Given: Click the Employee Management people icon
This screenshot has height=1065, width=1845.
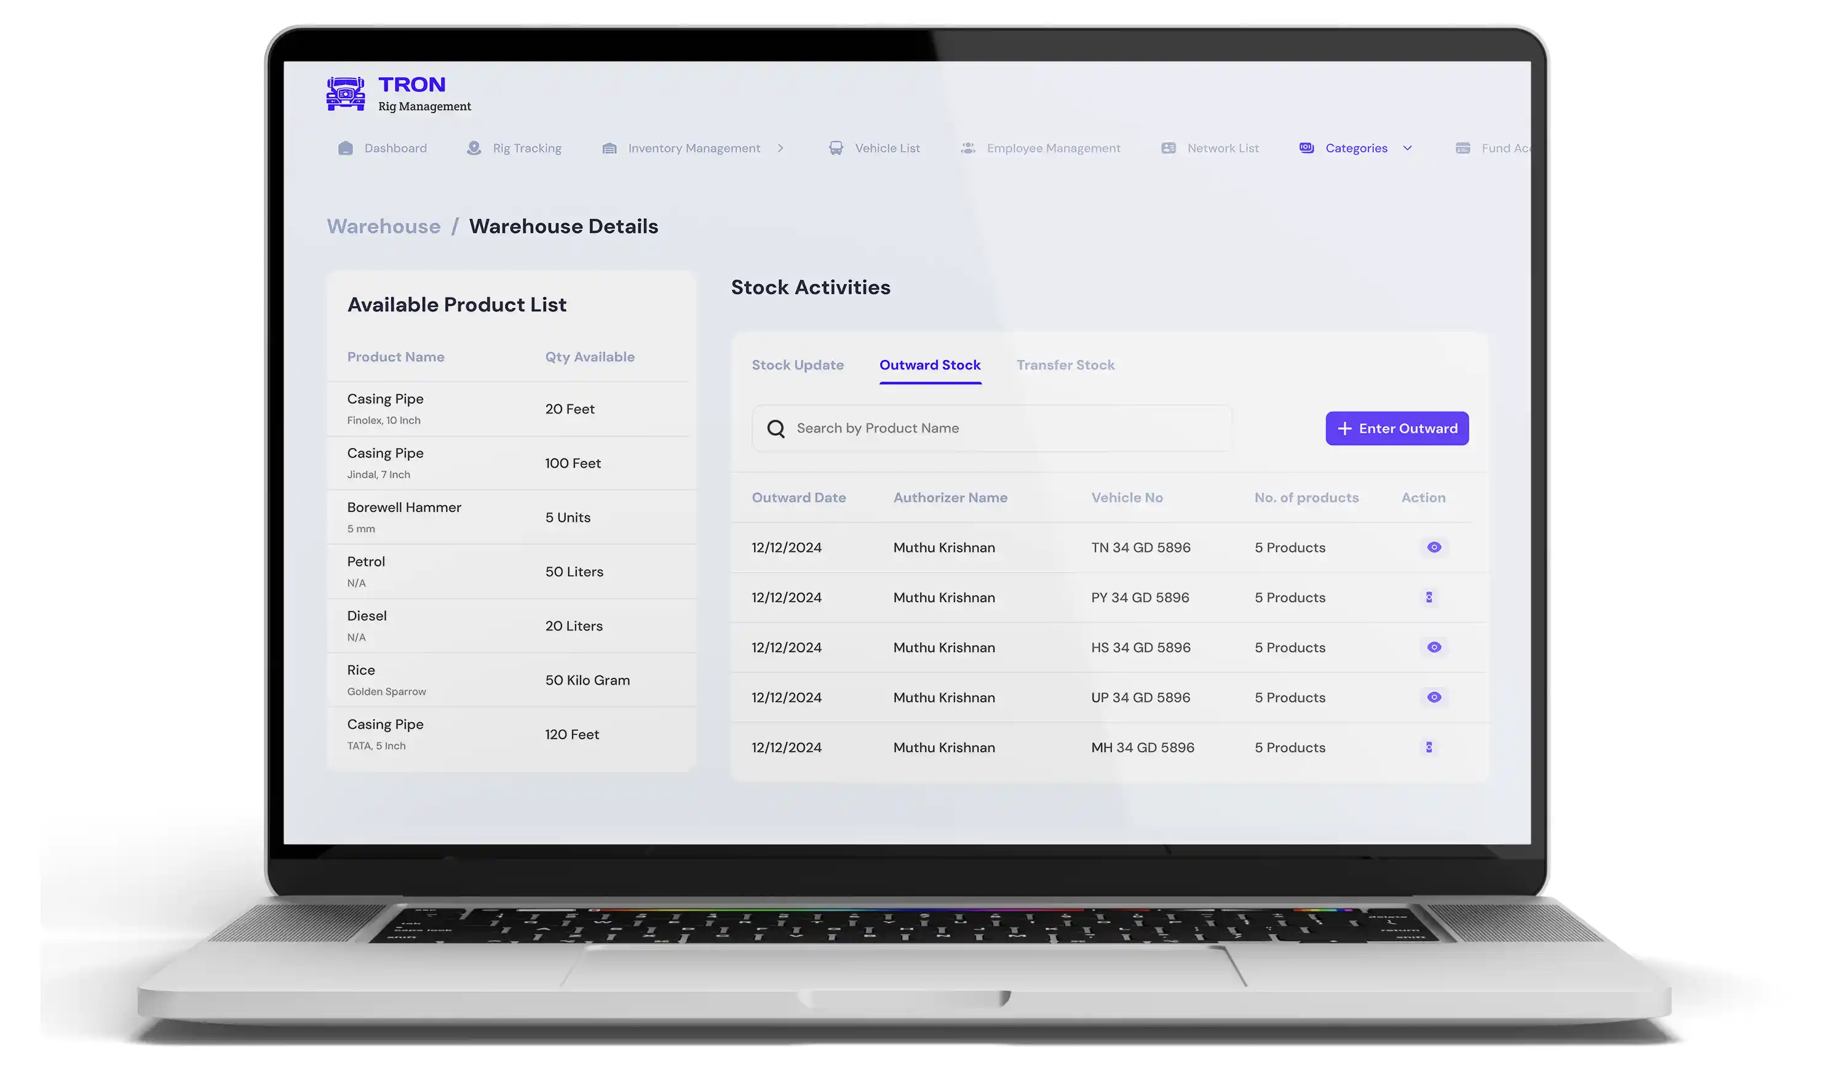Looking at the screenshot, I should pyautogui.click(x=967, y=149).
